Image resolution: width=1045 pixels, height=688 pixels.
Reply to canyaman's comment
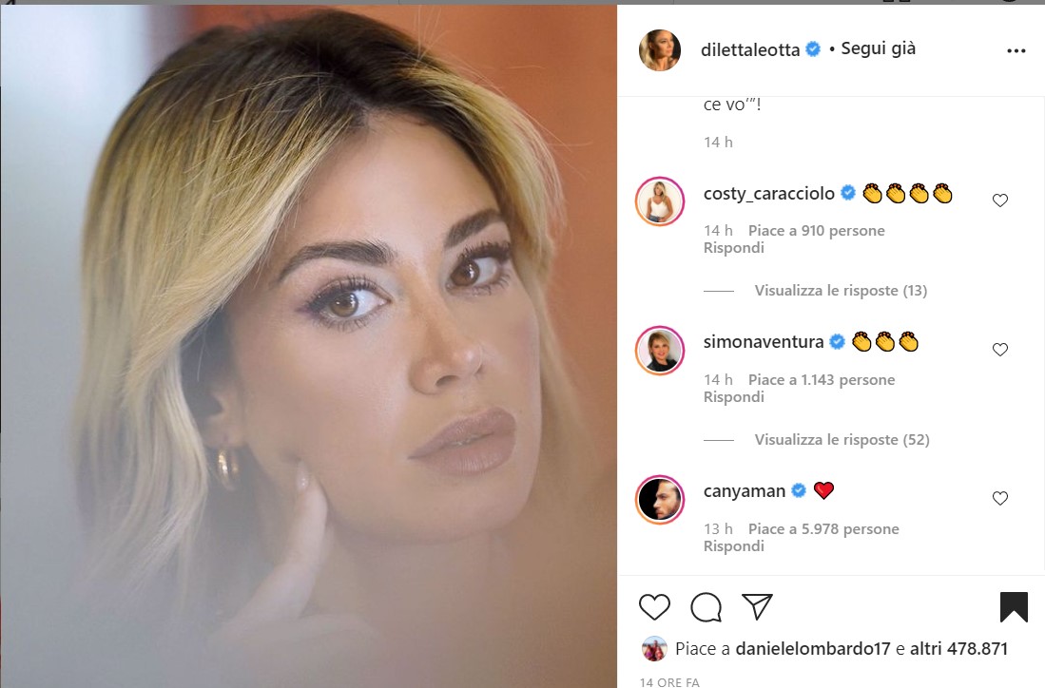(x=734, y=546)
